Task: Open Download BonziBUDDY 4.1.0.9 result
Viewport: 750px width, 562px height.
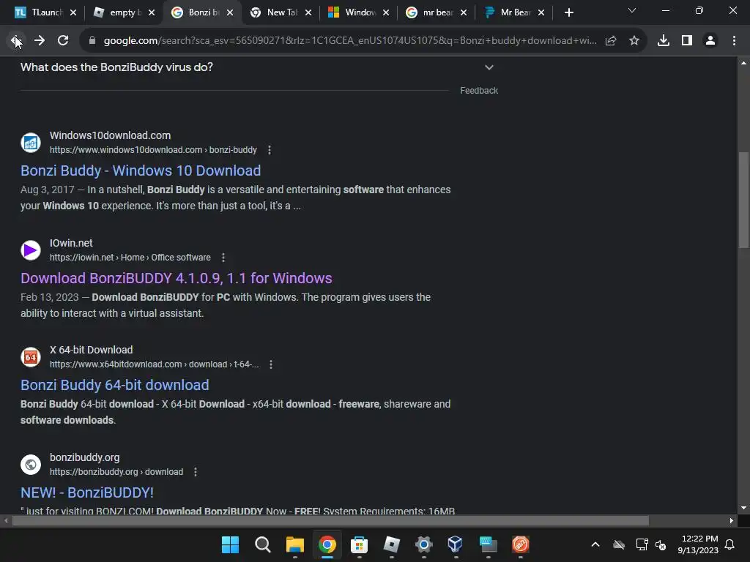Action: [x=176, y=278]
